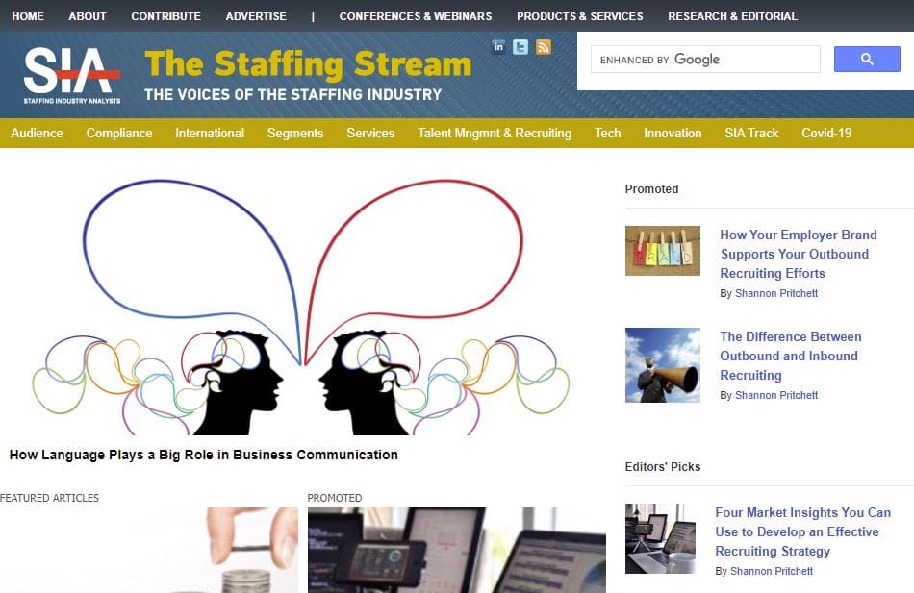This screenshot has height=593, width=914.
Task: Select the SIA Track category tab
Action: point(752,133)
